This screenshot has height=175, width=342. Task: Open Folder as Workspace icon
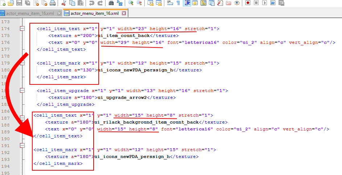click(228, 3)
